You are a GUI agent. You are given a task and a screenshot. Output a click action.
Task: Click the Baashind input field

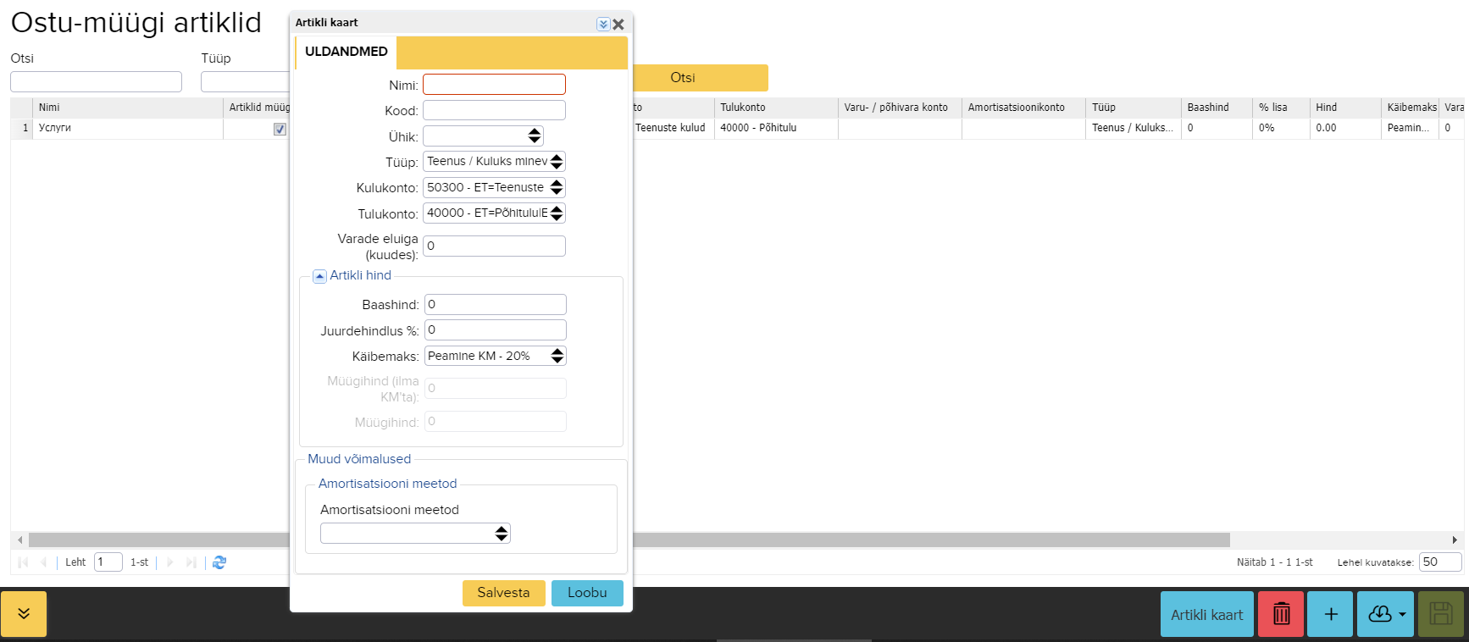(495, 304)
